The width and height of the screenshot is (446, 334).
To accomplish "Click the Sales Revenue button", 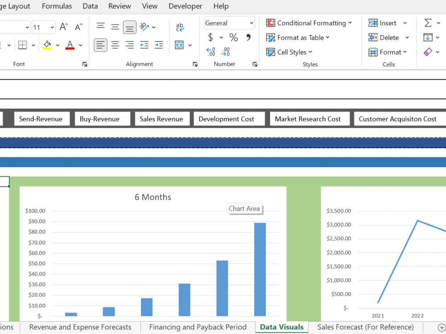I will coord(162,119).
